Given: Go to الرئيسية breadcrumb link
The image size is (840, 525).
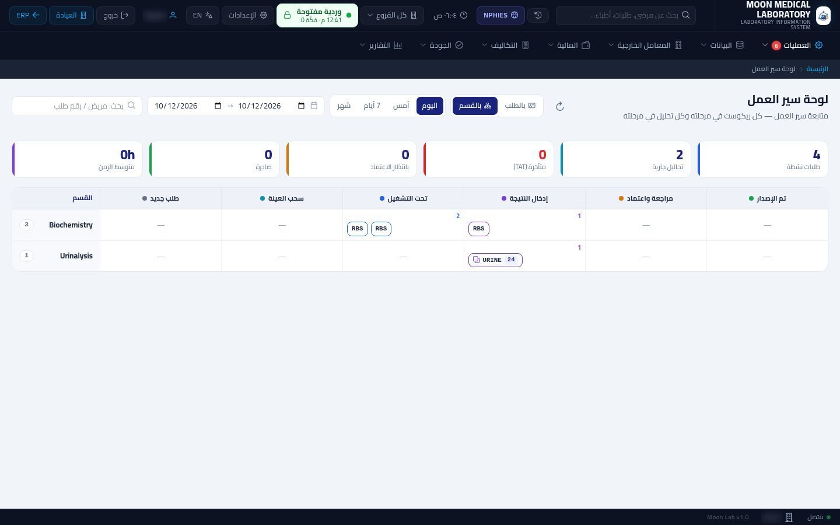Looking at the screenshot, I should pos(817,69).
